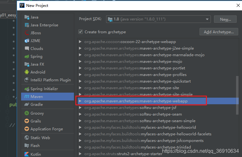The image size is (242, 157).
Task: Click the Maven m icon
Action: pyautogui.click(x=27, y=96)
